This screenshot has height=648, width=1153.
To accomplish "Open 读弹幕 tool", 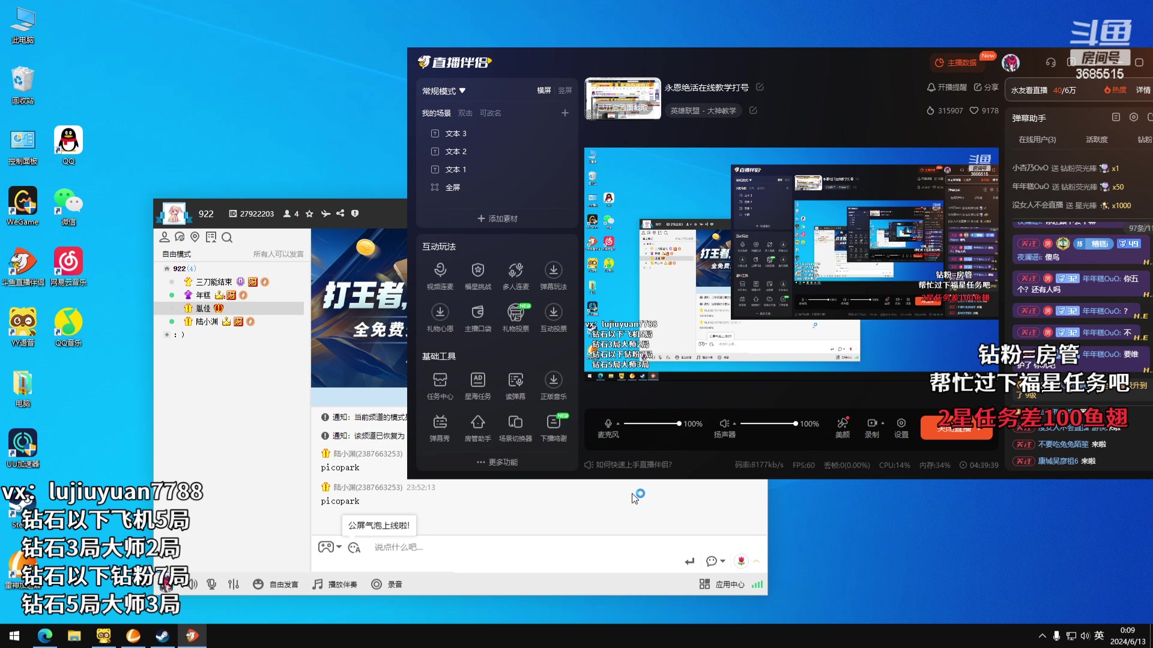I will [515, 386].
